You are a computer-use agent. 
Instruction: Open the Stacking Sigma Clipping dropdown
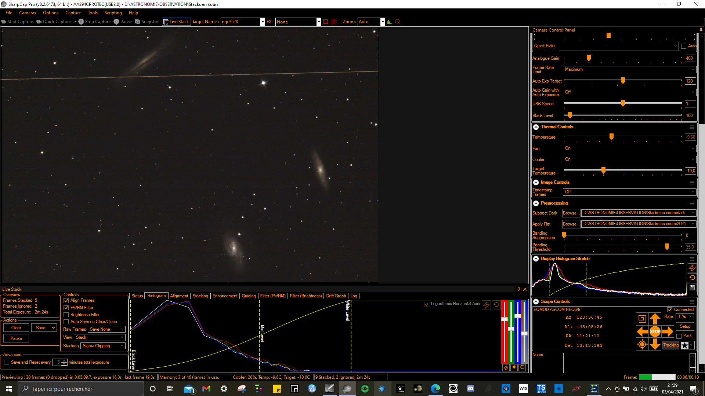(103, 346)
